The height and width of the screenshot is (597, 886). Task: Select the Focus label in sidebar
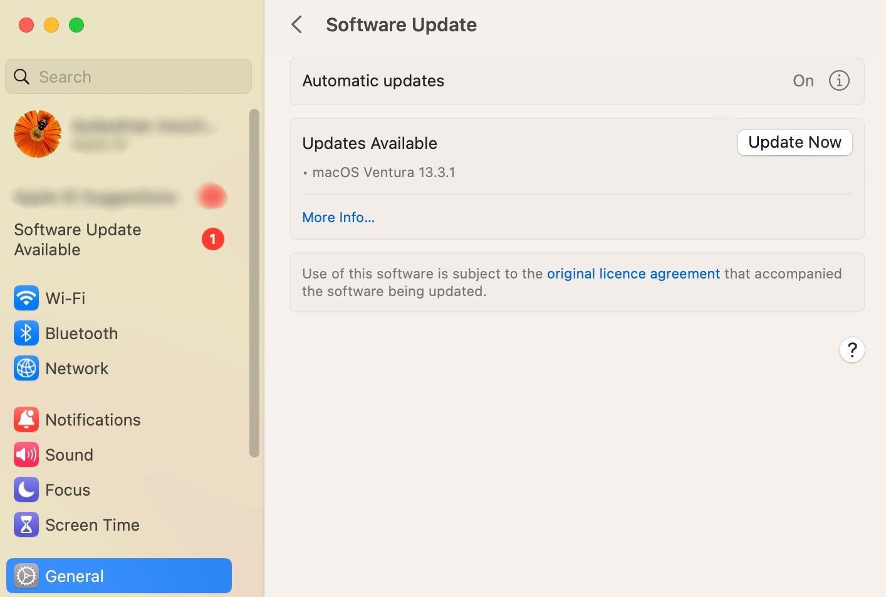coord(68,490)
